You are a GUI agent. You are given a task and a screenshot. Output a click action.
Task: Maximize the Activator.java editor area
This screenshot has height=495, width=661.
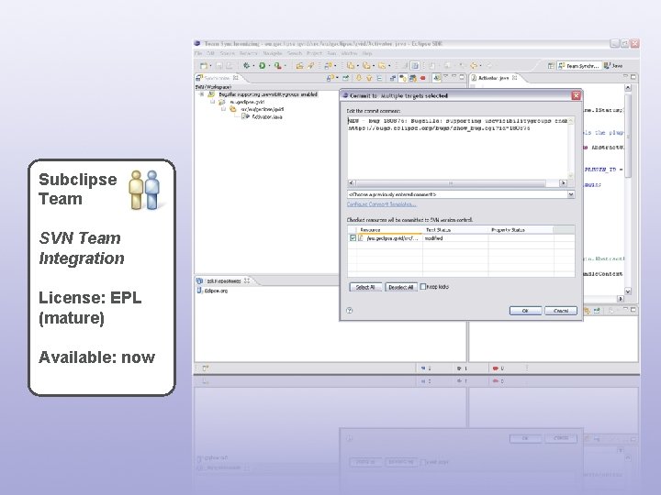point(633,77)
